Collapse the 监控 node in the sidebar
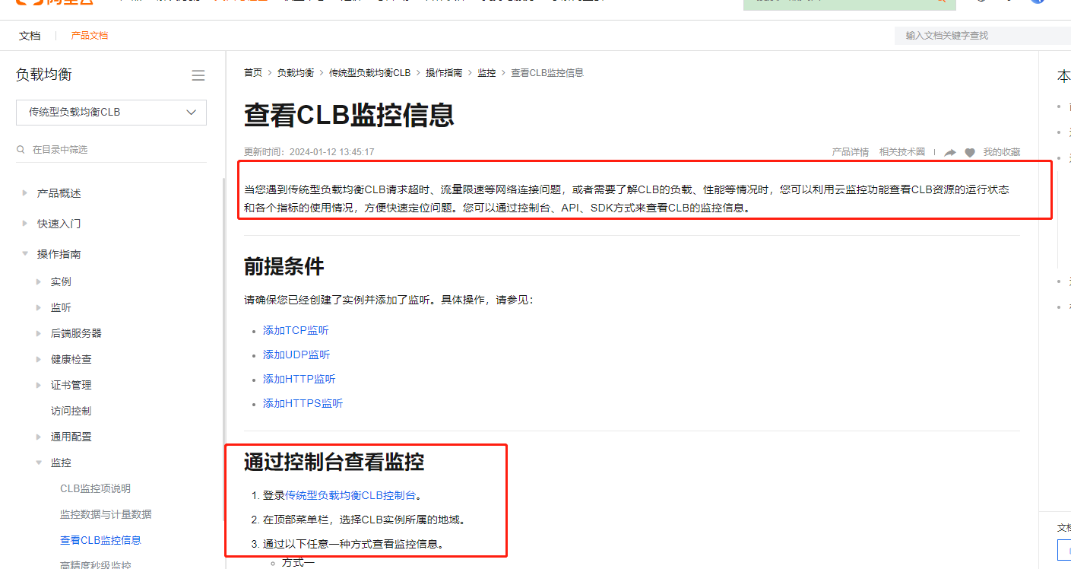1071x569 pixels. tap(39, 463)
